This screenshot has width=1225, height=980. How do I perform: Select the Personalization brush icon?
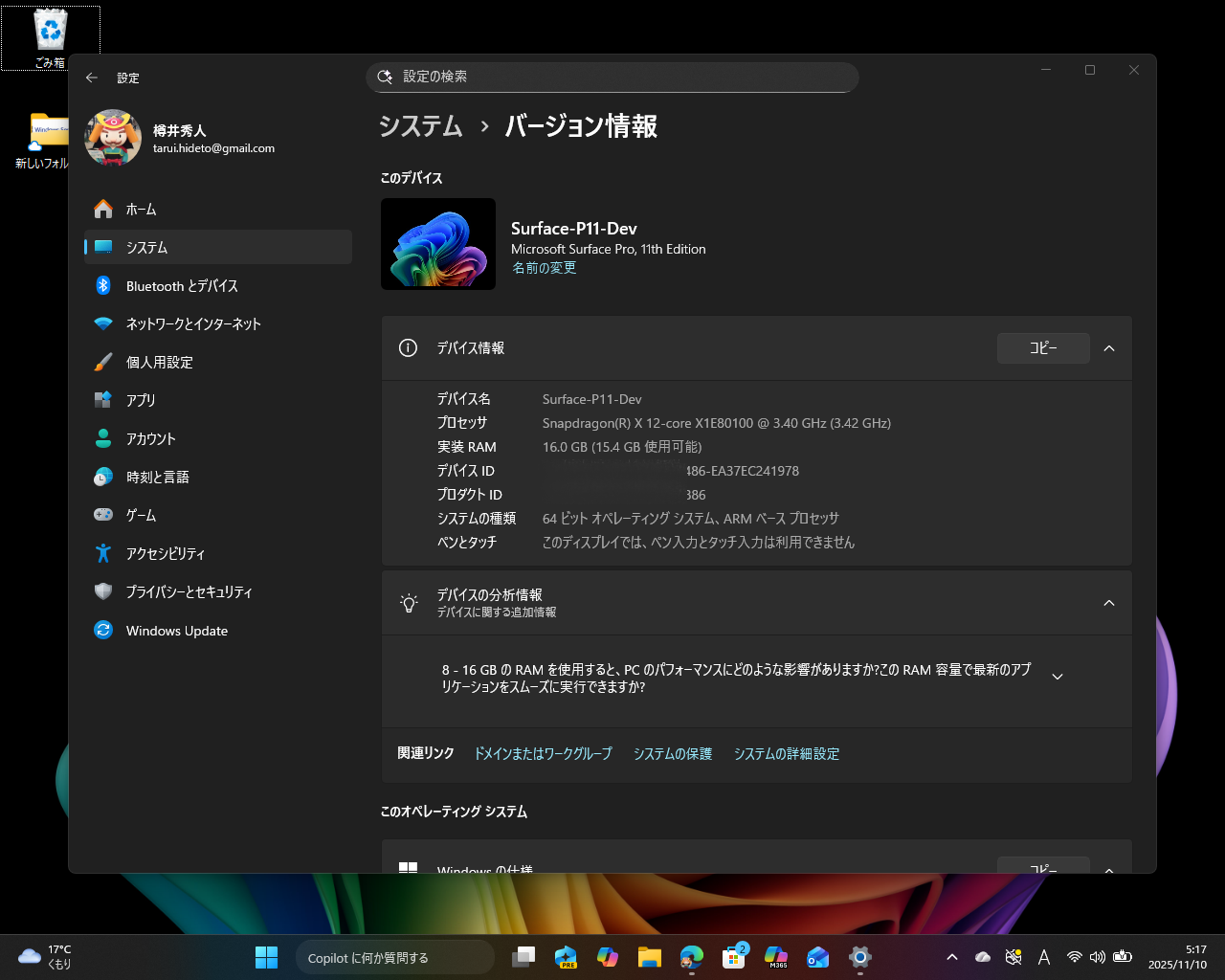pos(105,362)
